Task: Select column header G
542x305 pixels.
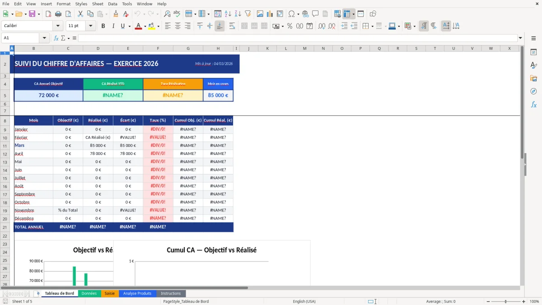Action: [188, 48]
